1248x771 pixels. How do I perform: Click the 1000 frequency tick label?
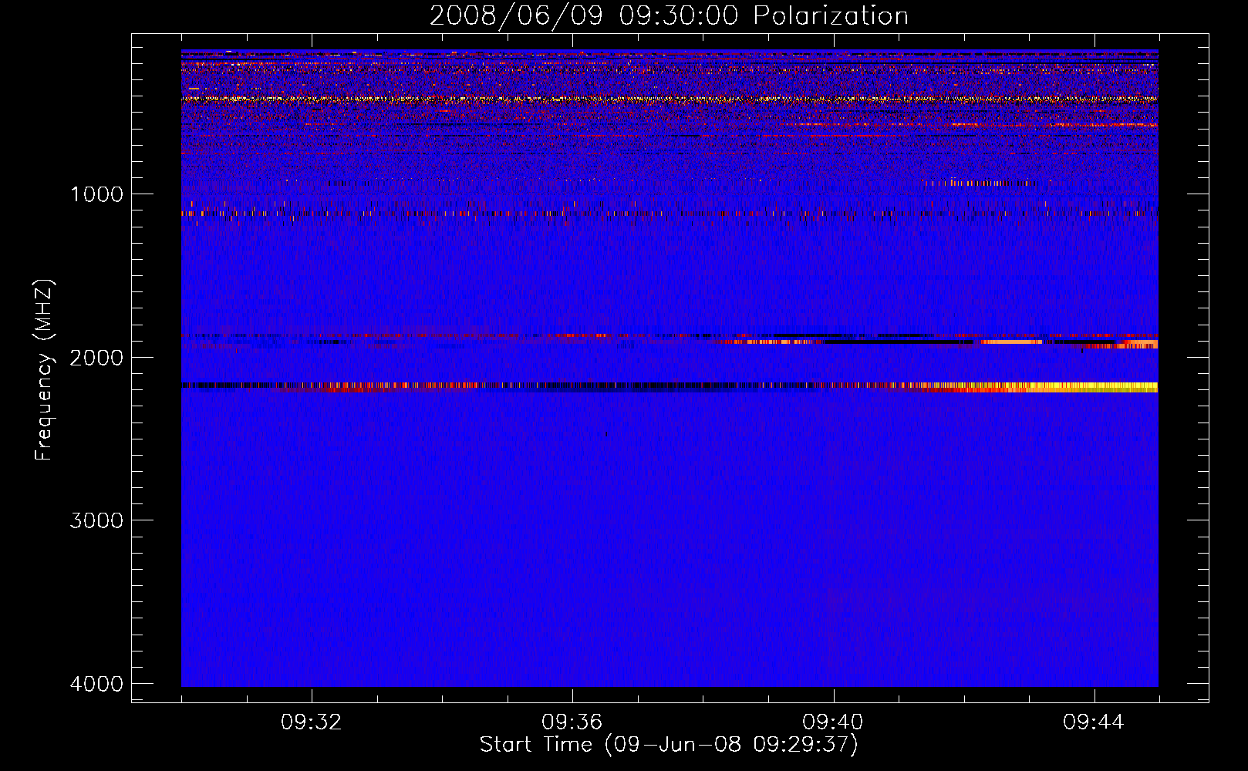[x=96, y=194]
